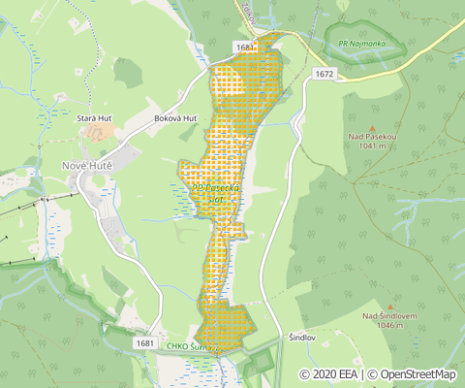Click the CHKO Šumava boundary label

[x=193, y=346]
